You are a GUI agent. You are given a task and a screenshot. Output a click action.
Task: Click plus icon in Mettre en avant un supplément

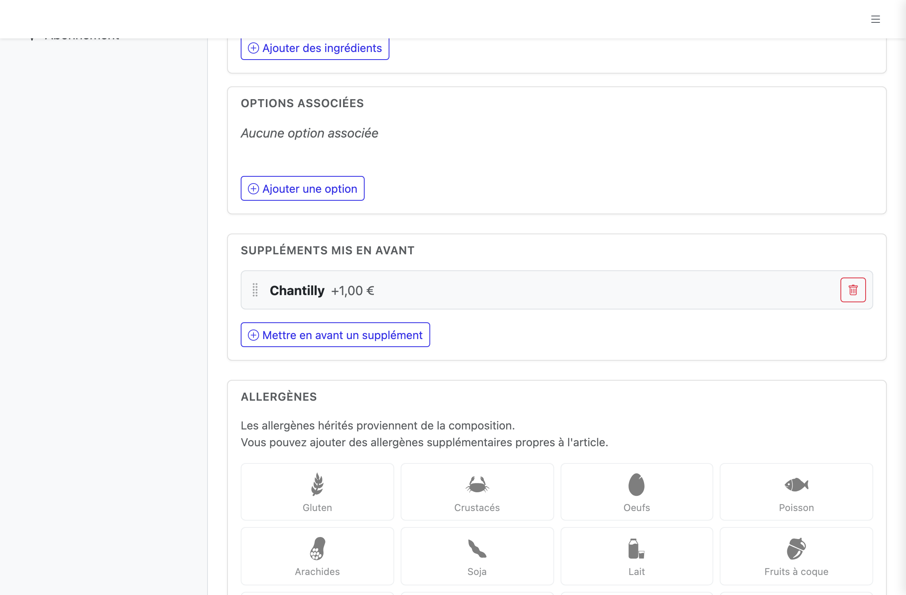point(253,335)
